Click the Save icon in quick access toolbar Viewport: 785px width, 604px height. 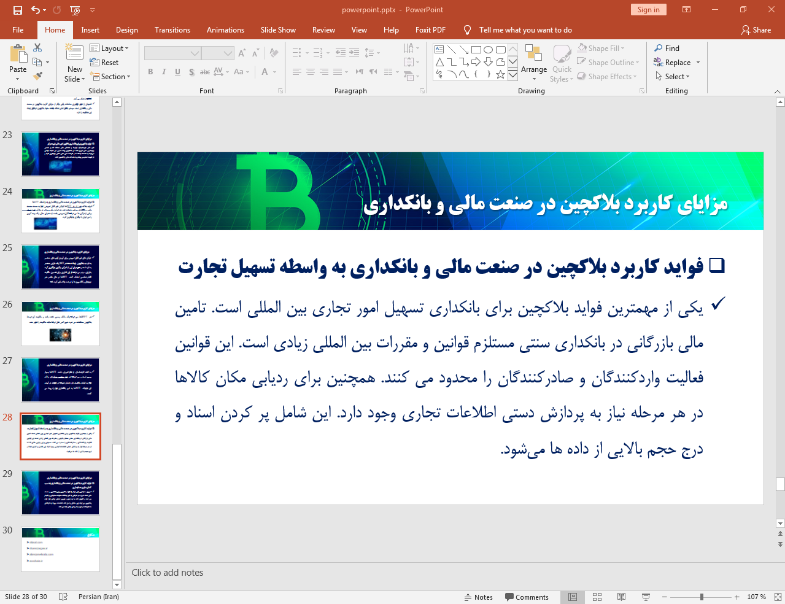click(18, 10)
